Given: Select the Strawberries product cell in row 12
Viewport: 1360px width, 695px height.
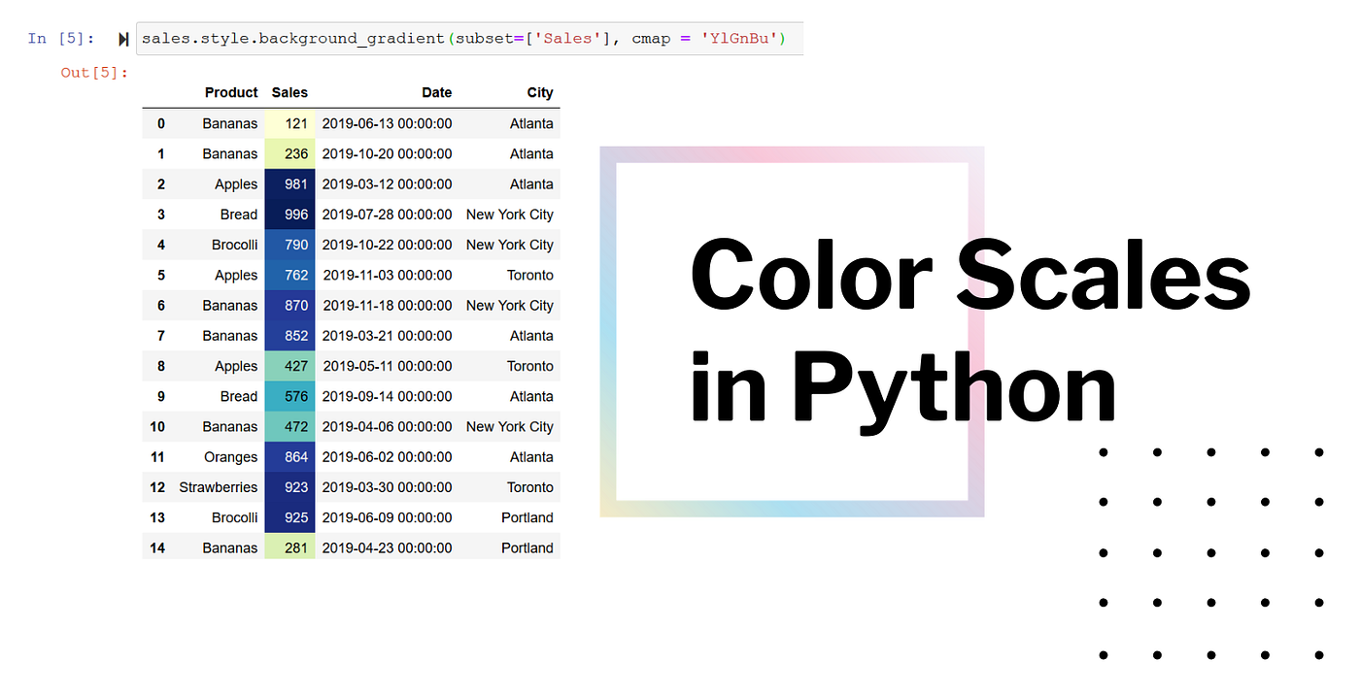Looking at the screenshot, I should click(x=218, y=486).
